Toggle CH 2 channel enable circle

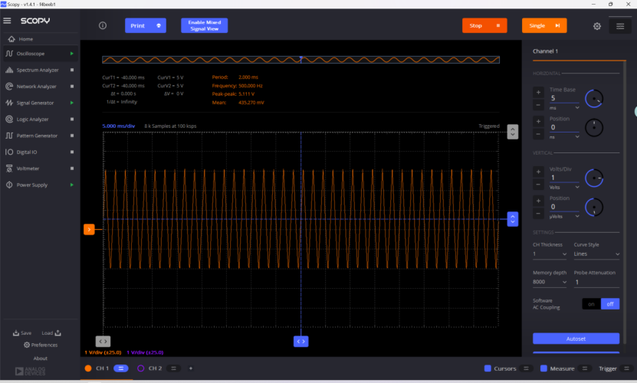tap(140, 368)
